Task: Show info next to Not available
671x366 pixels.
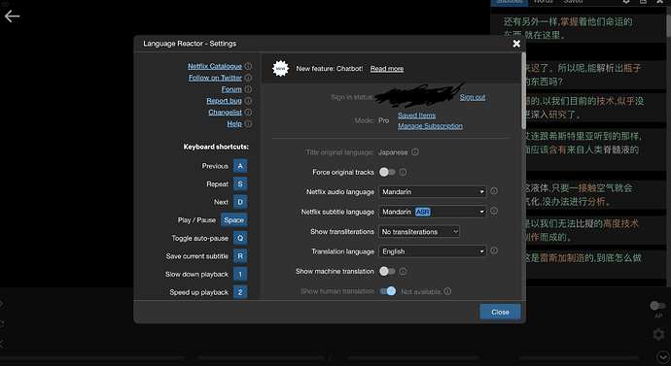Action: pyautogui.click(x=447, y=291)
